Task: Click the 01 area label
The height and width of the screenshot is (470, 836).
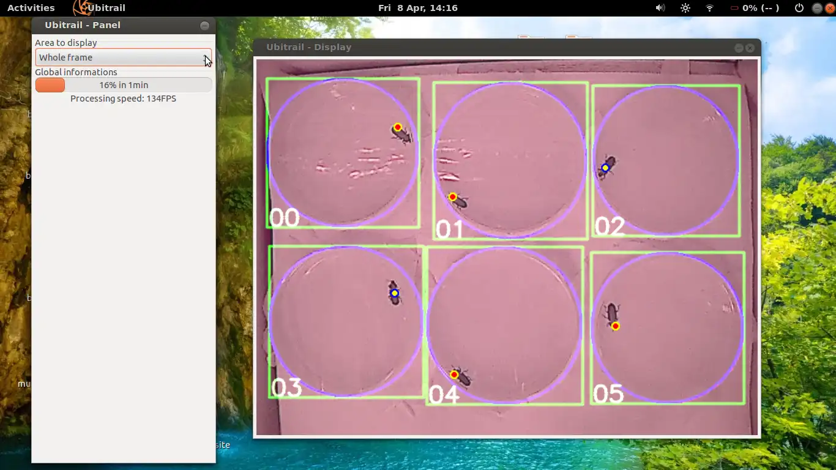Action: (450, 229)
